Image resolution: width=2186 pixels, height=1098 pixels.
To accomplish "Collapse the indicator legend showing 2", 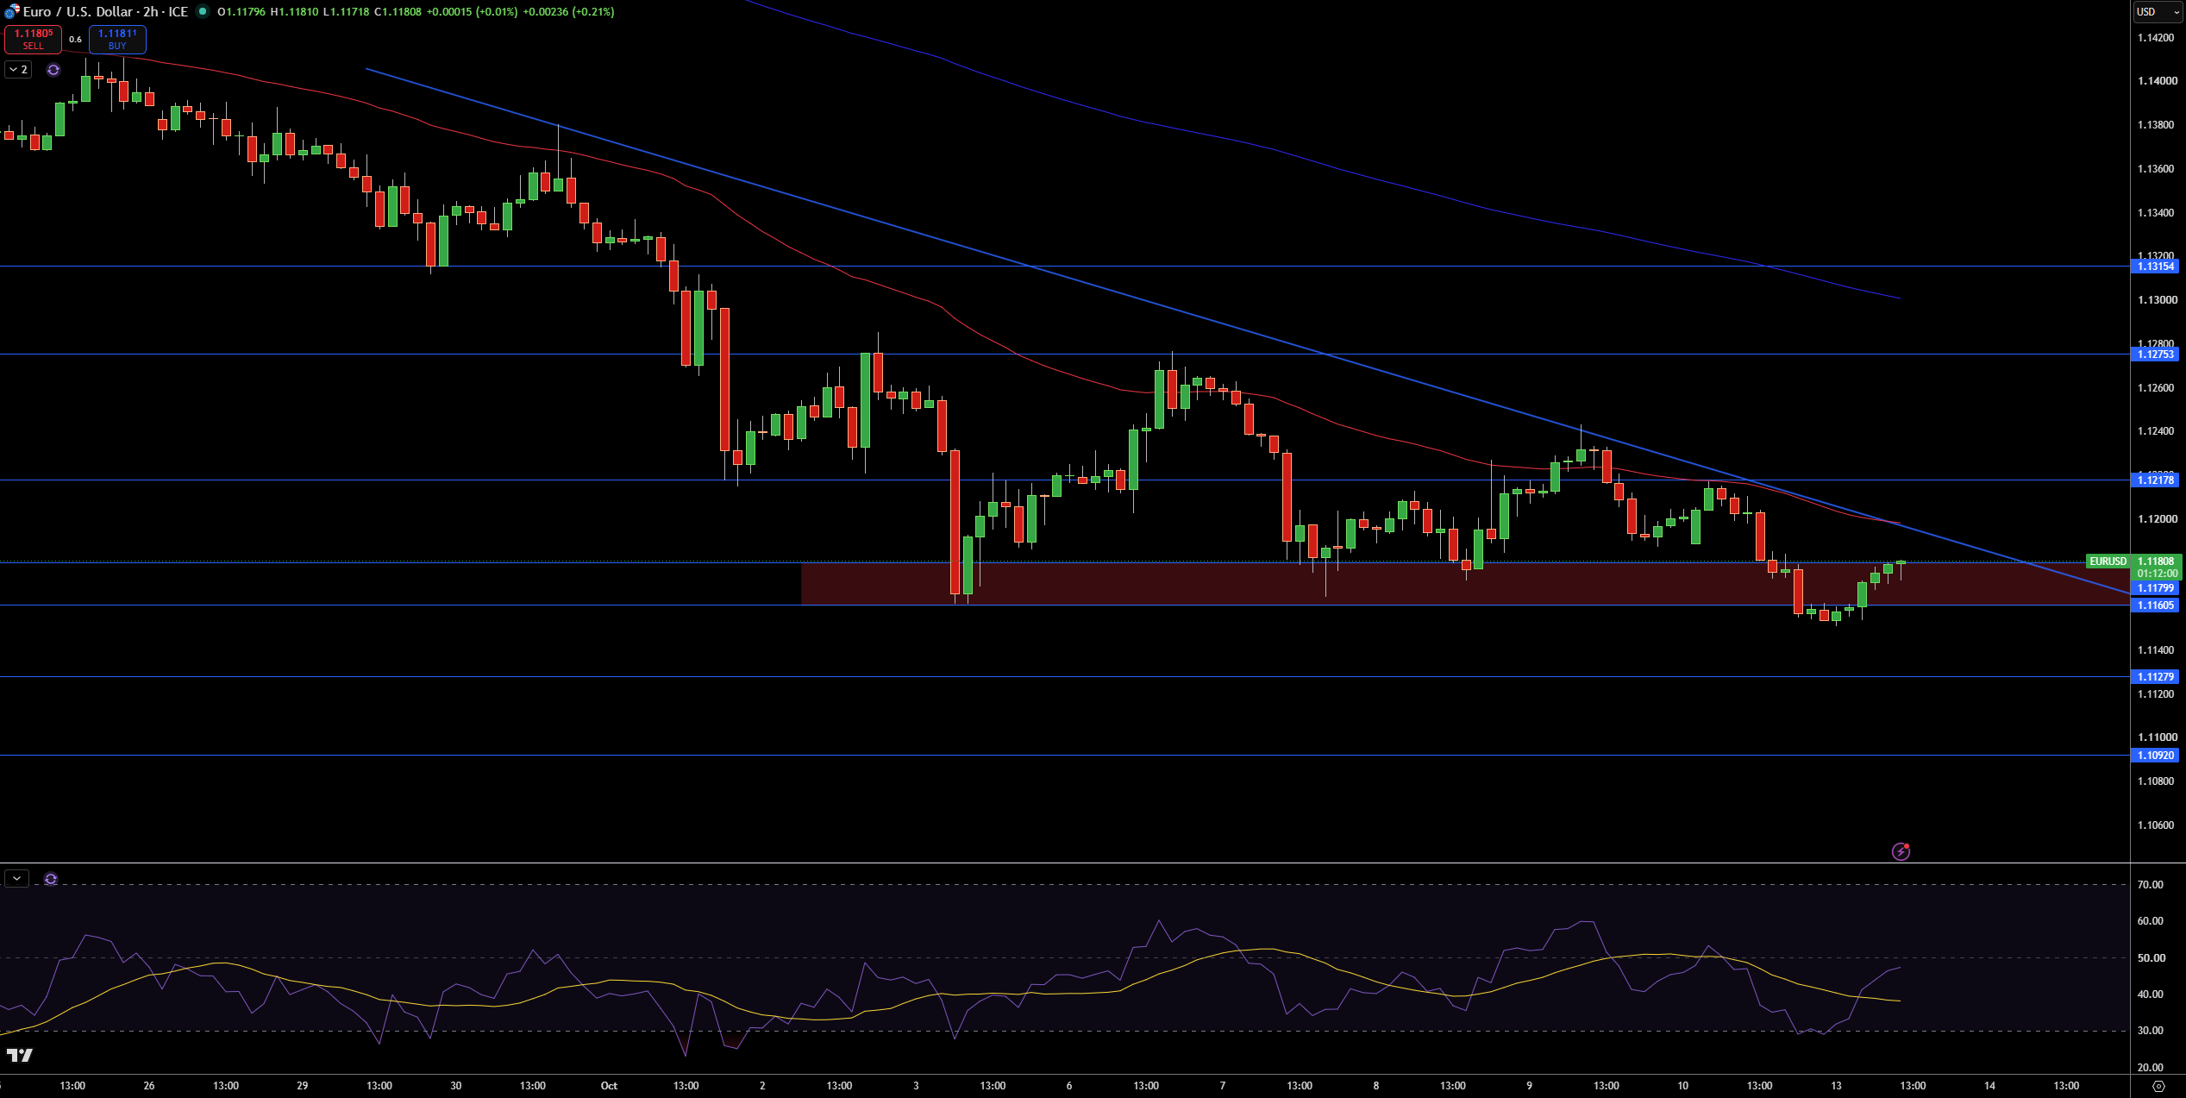I will 18,69.
